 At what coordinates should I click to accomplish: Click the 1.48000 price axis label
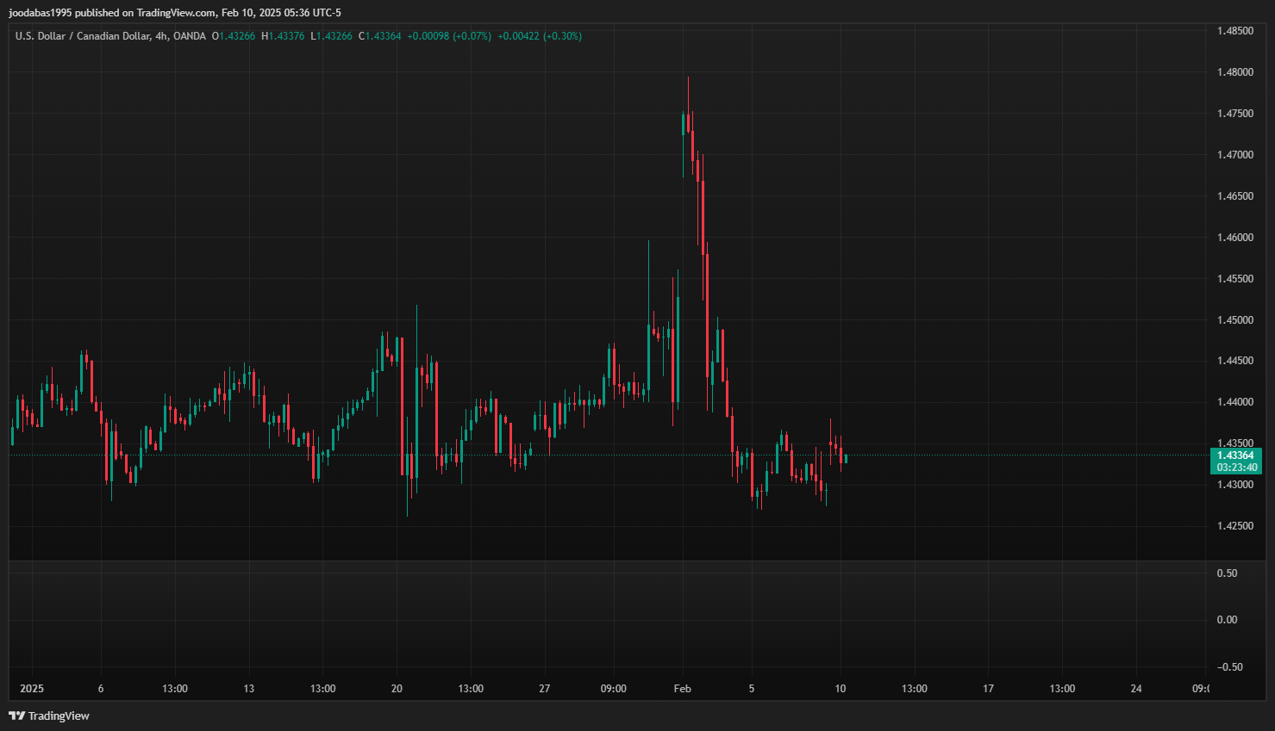pos(1234,72)
